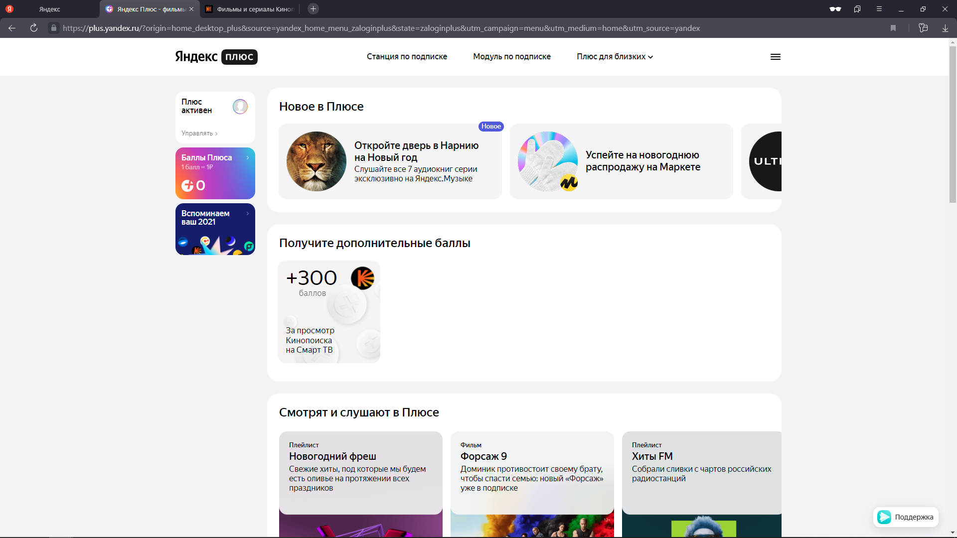This screenshot has height=538, width=957.
Task: Click the address bar padlock icon
Action: [54, 28]
